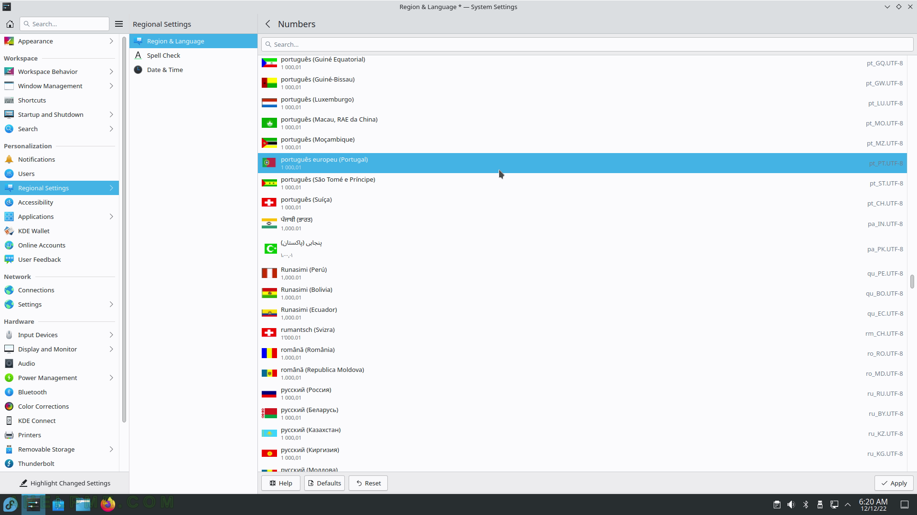Click the Appearance icon in the sidebar

point(9,41)
